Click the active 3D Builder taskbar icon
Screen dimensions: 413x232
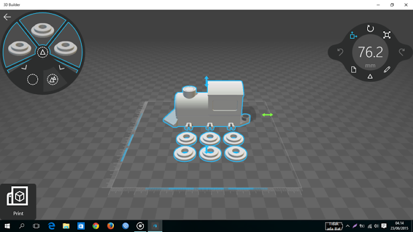point(155,226)
